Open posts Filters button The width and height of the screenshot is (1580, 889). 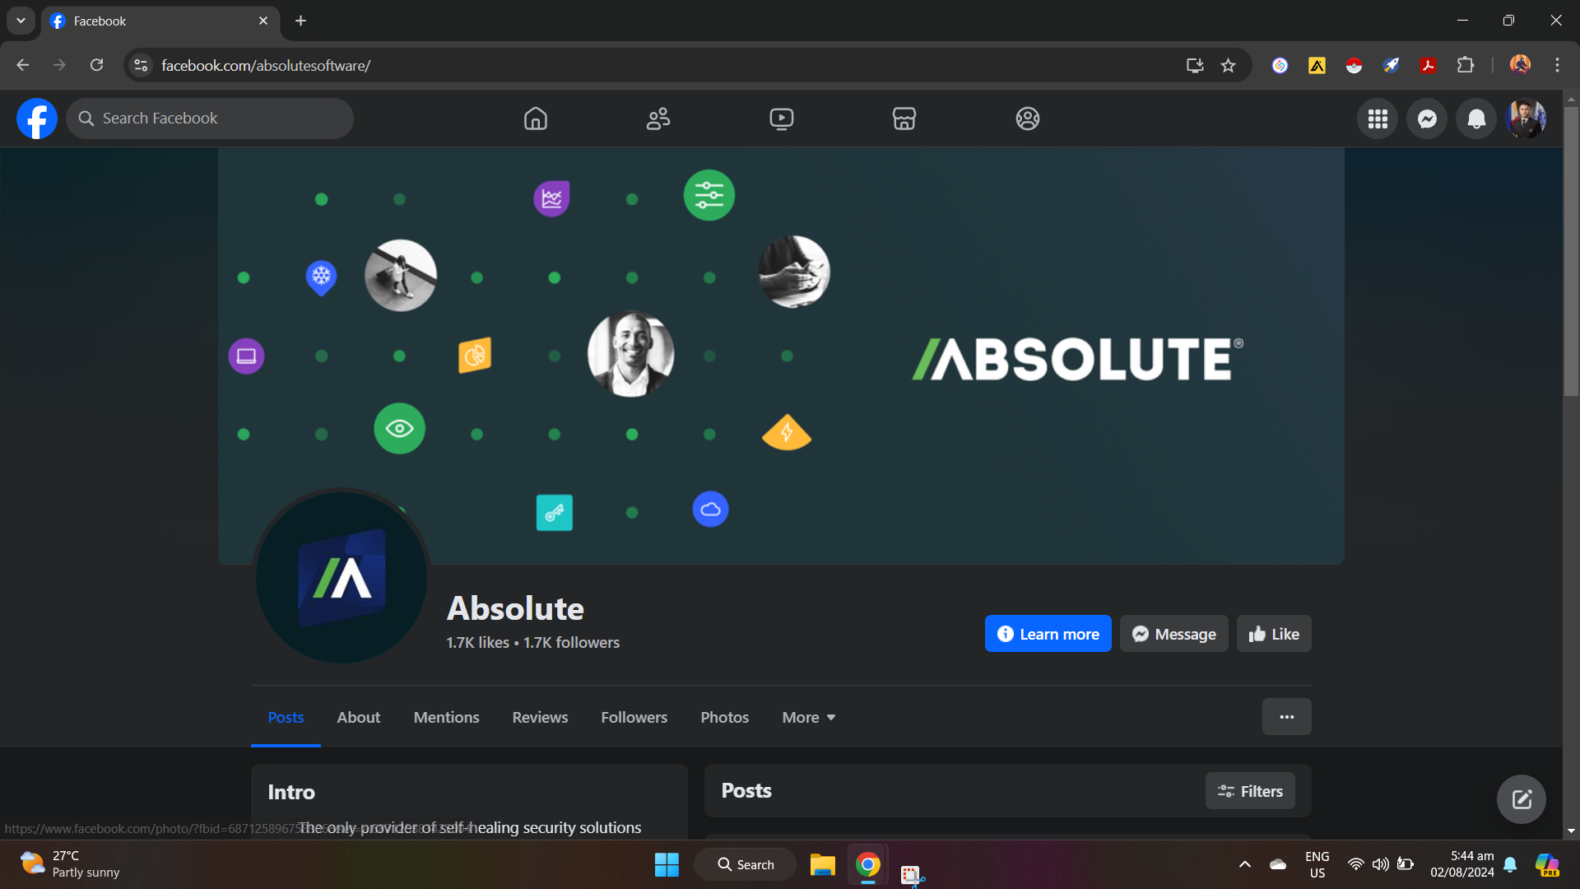tap(1249, 791)
